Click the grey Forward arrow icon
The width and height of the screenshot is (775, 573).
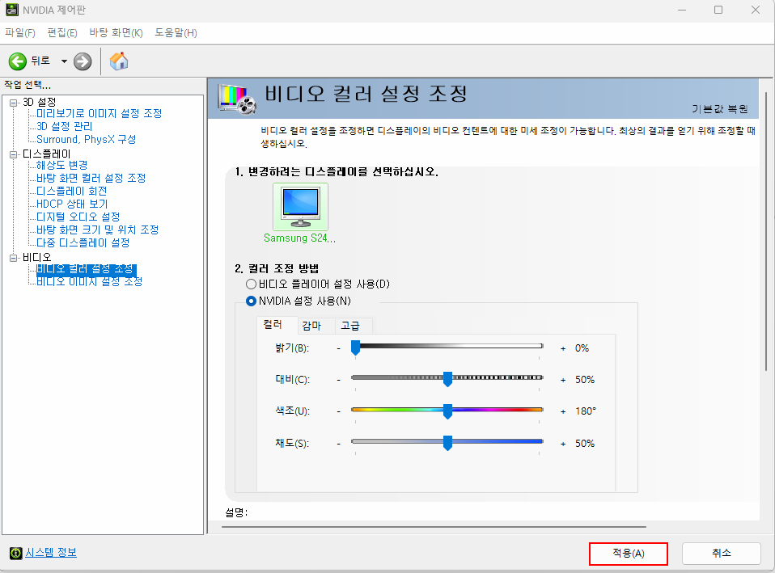tap(83, 61)
